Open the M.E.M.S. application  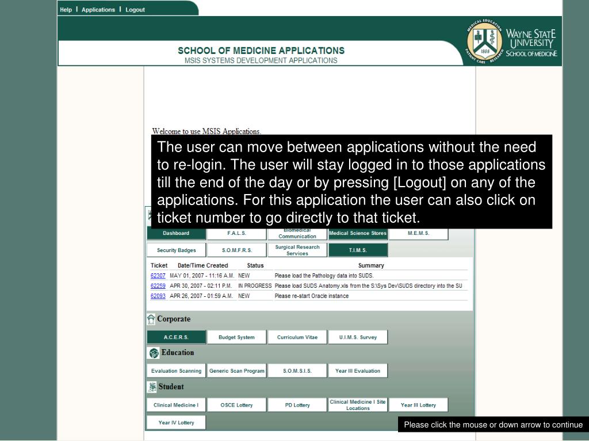(x=418, y=233)
